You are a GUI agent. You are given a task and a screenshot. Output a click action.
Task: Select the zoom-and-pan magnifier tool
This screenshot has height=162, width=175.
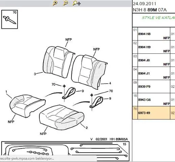(x=77, y=3)
